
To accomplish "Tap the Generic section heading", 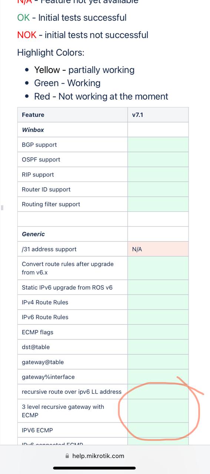I will point(33,234).
